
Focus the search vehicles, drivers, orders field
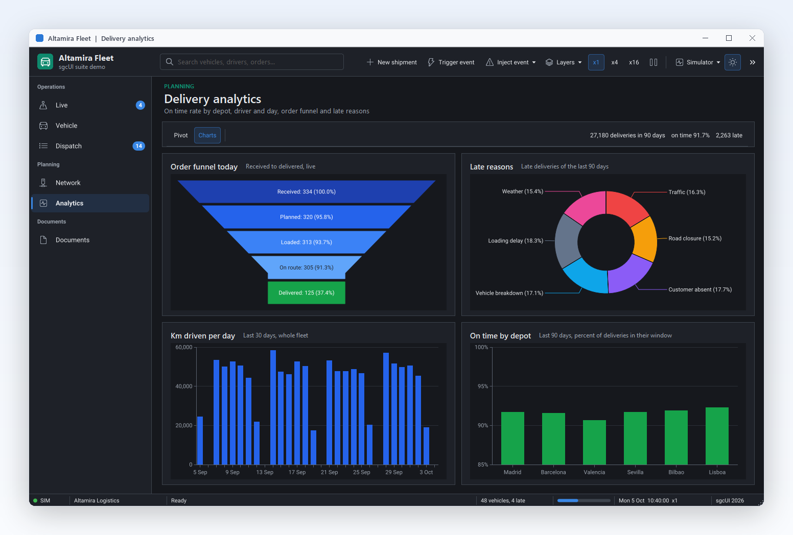[252, 62]
